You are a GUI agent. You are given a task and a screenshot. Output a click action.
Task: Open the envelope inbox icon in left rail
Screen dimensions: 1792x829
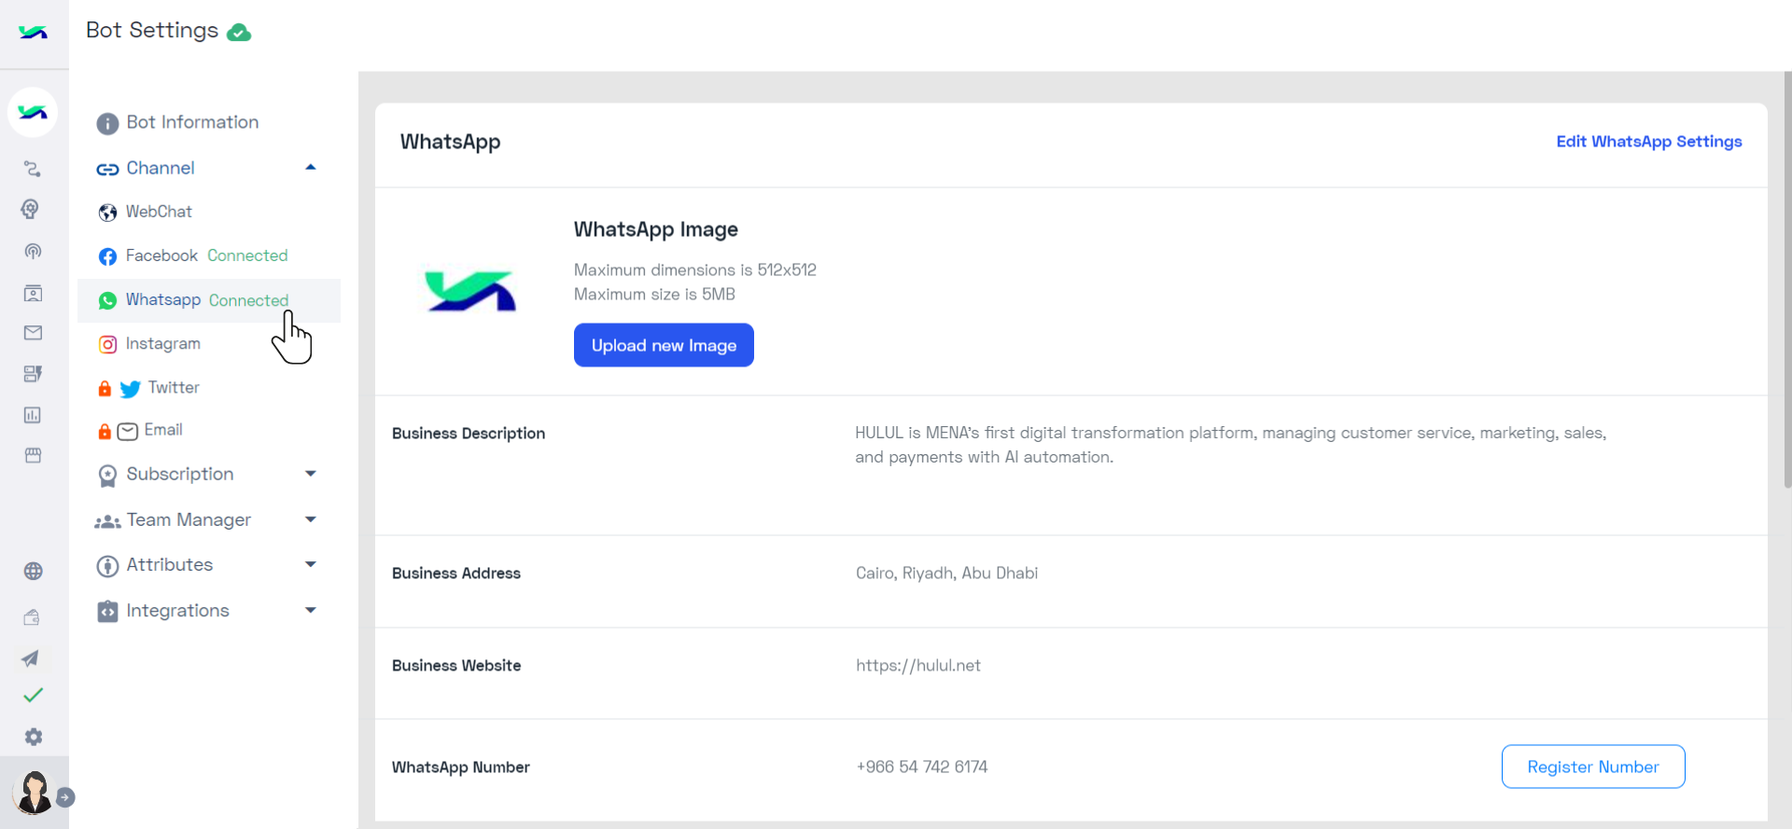click(x=33, y=333)
